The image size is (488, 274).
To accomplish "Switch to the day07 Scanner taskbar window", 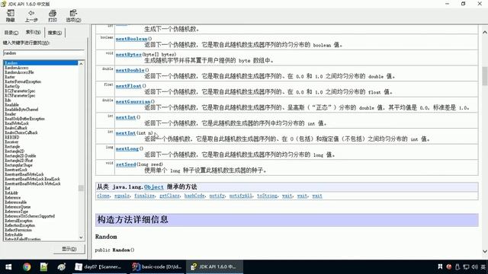I will click(99, 267).
